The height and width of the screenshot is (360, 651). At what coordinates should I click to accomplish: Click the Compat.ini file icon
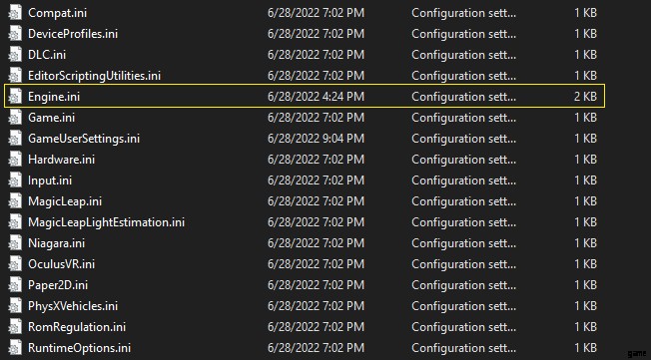[15, 13]
